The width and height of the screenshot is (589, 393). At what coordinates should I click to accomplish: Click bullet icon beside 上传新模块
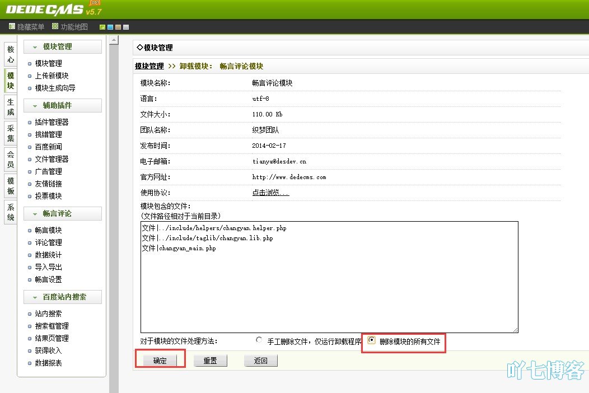[x=30, y=76]
